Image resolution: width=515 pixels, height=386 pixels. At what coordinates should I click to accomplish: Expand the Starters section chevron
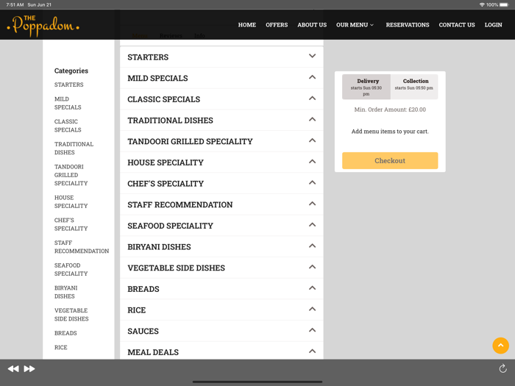pyautogui.click(x=312, y=57)
